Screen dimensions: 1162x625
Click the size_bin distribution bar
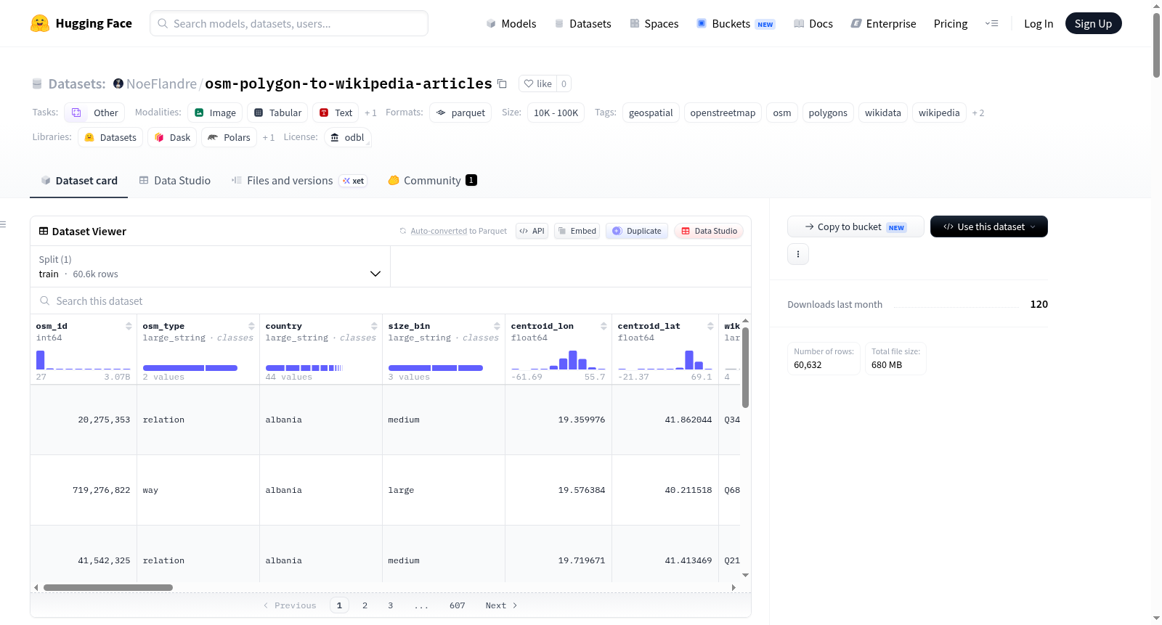point(435,368)
